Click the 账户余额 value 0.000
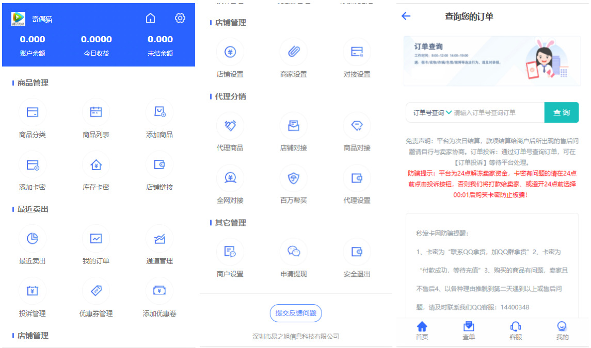 coord(33,39)
